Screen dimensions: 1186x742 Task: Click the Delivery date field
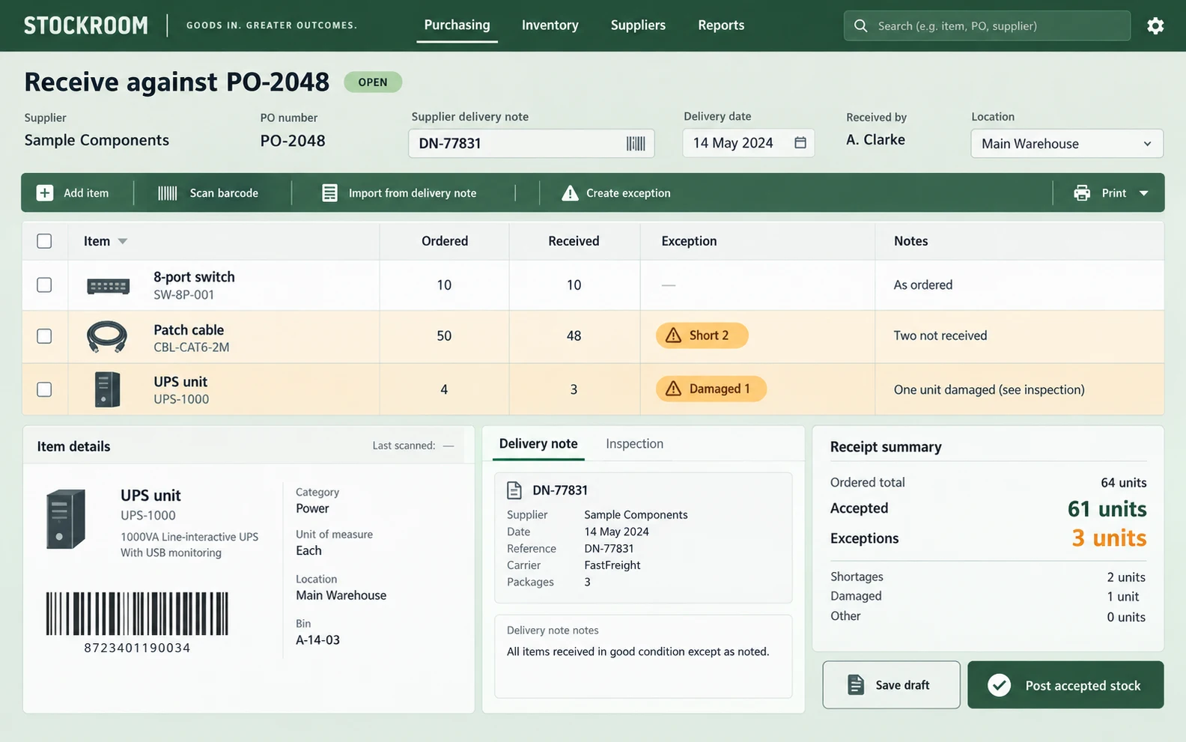pyautogui.click(x=748, y=142)
